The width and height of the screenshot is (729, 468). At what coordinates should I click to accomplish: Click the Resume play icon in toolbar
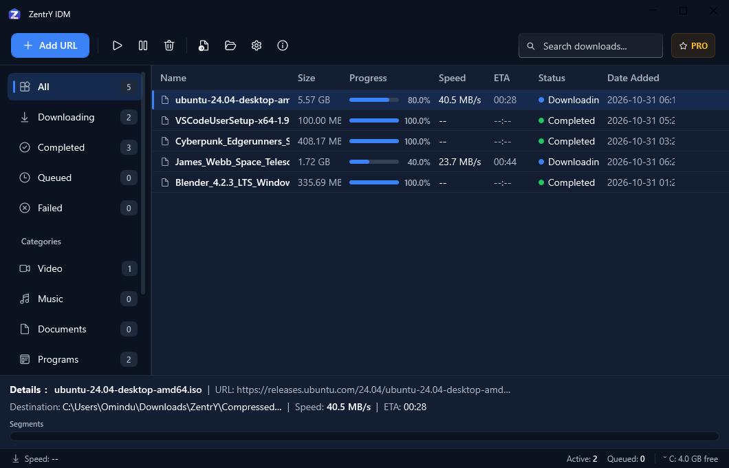pos(117,45)
